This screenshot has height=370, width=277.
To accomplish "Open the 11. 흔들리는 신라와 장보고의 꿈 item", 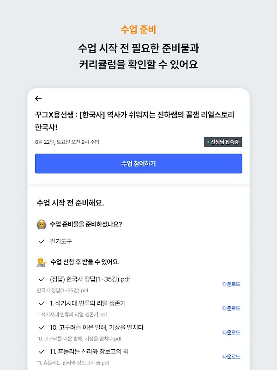I will point(89,351).
